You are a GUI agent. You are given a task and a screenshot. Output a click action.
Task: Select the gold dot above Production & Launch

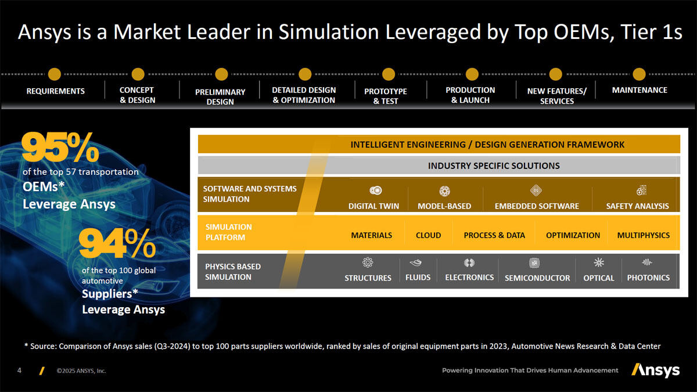pos(472,74)
